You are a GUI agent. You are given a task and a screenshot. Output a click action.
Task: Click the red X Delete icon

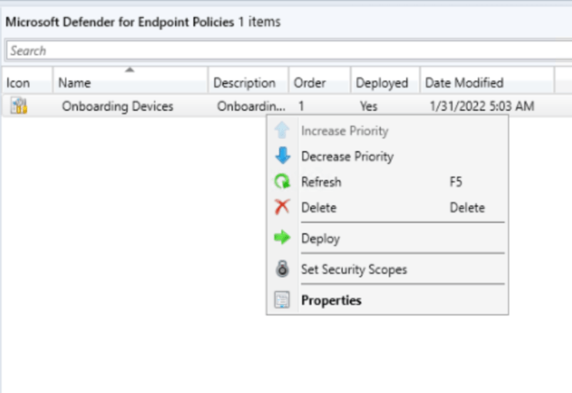[283, 207]
